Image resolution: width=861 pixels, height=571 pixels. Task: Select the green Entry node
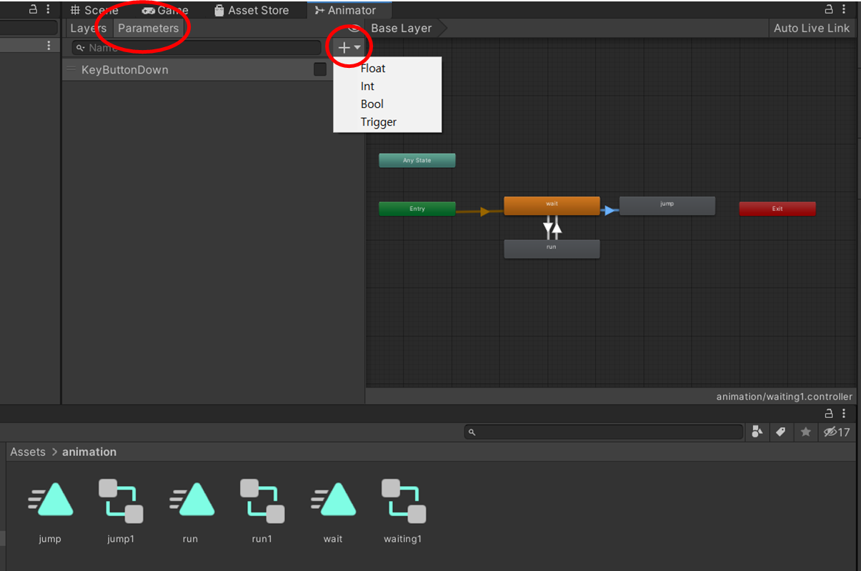[417, 209]
